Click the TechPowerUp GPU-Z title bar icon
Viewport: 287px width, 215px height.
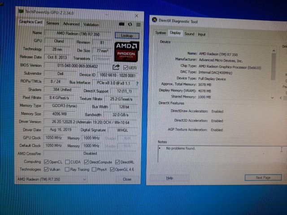point(21,11)
